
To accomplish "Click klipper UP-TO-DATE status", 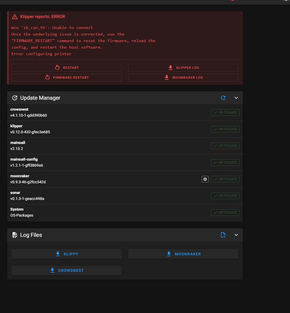I will tap(225, 129).
